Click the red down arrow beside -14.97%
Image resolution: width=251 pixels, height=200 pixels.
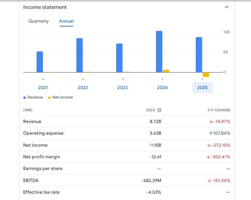(x=211, y=122)
